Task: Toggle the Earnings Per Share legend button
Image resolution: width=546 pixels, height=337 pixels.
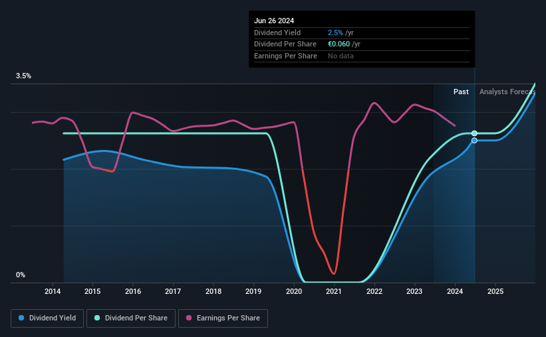Action: pyautogui.click(x=223, y=318)
